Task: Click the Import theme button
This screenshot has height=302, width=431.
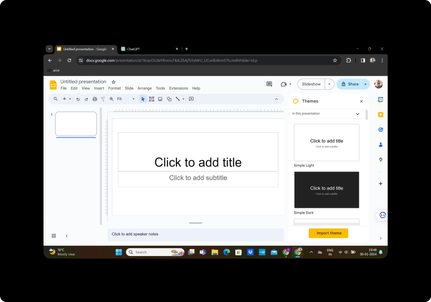Action: click(328, 233)
